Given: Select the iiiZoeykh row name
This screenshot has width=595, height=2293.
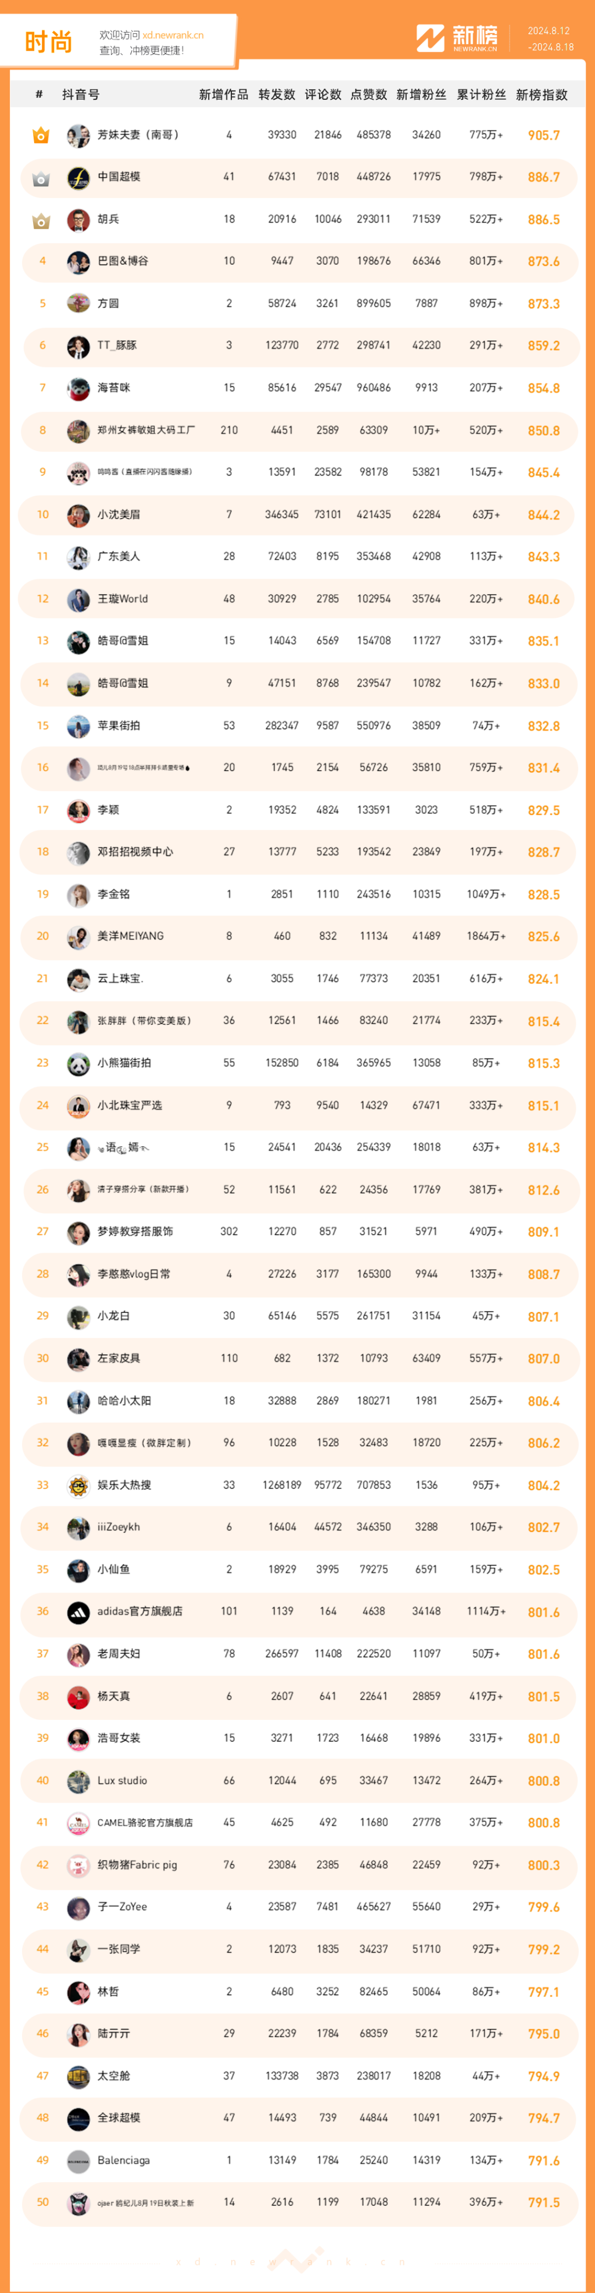Looking at the screenshot, I should [118, 1527].
